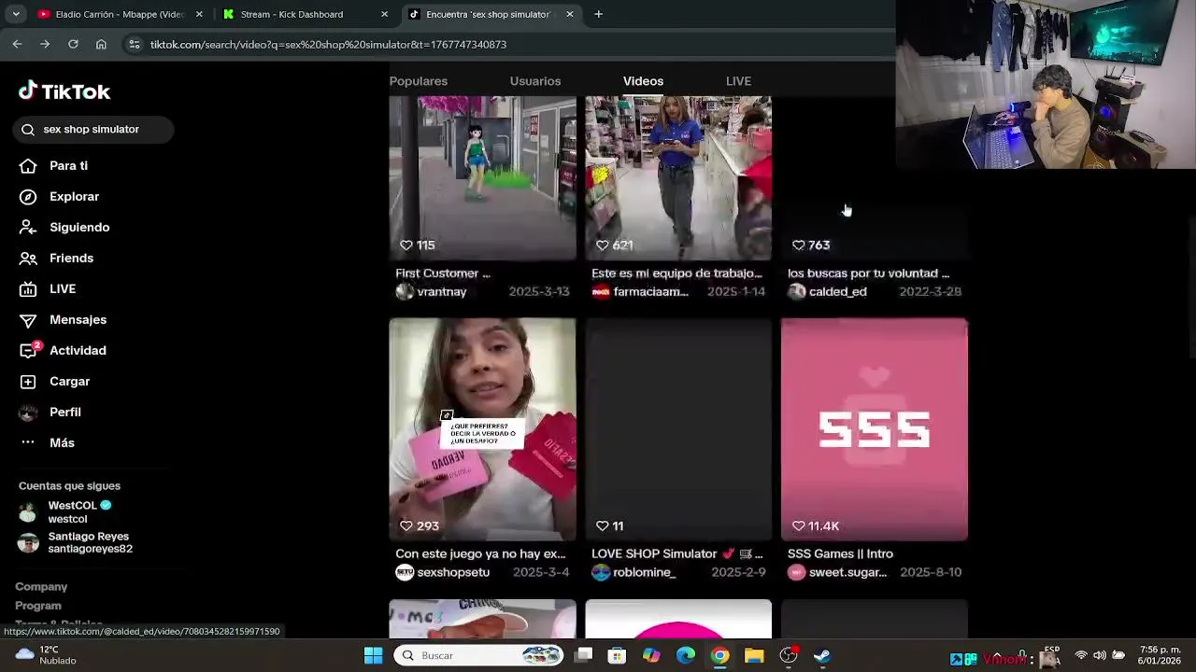Open volume control in system tray
Image resolution: width=1196 pixels, height=672 pixels.
coord(1100,655)
